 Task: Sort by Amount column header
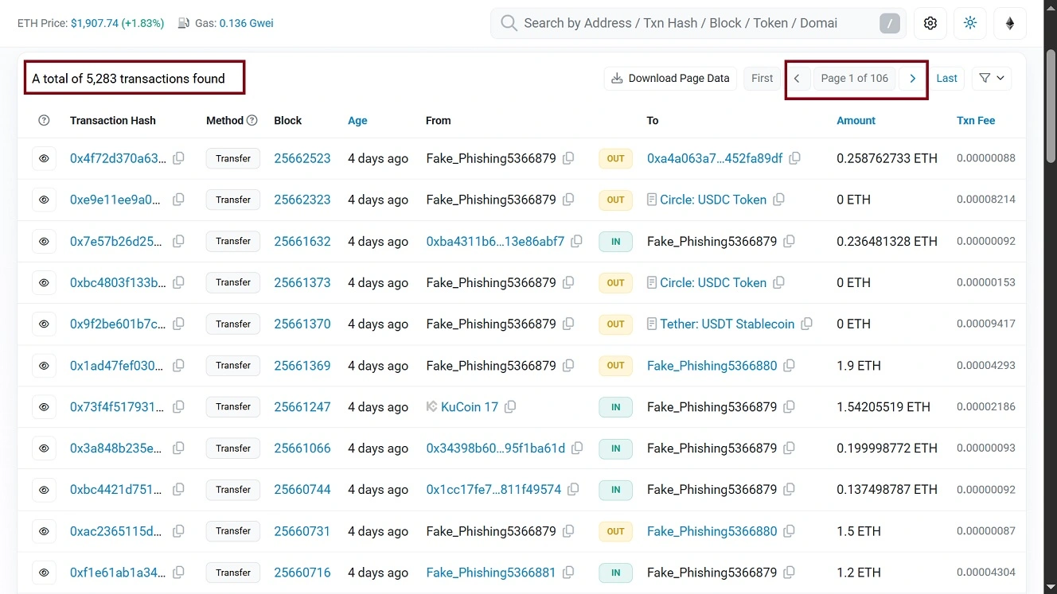pos(856,120)
